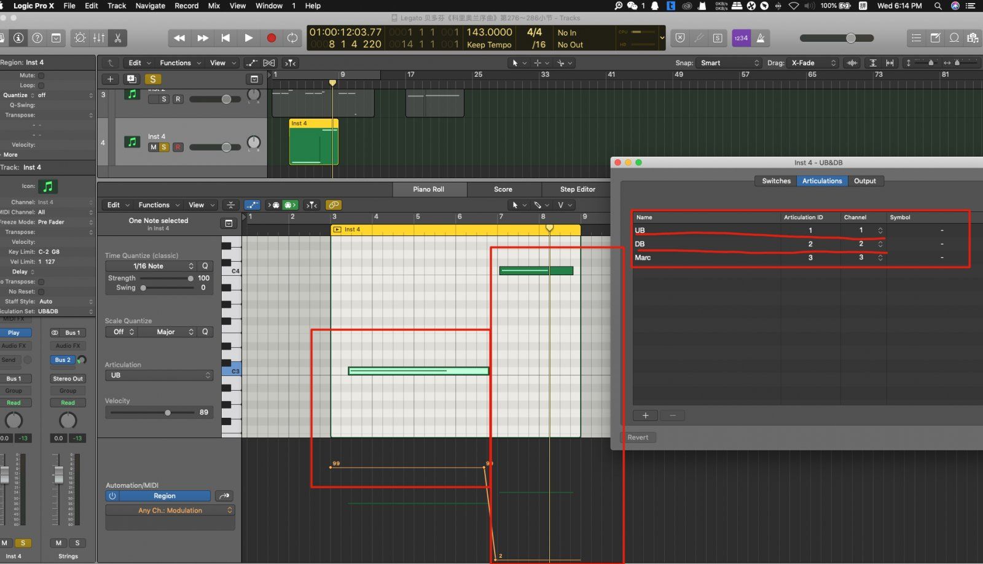Open Quick Help question mark button
983x564 pixels.
(x=37, y=38)
